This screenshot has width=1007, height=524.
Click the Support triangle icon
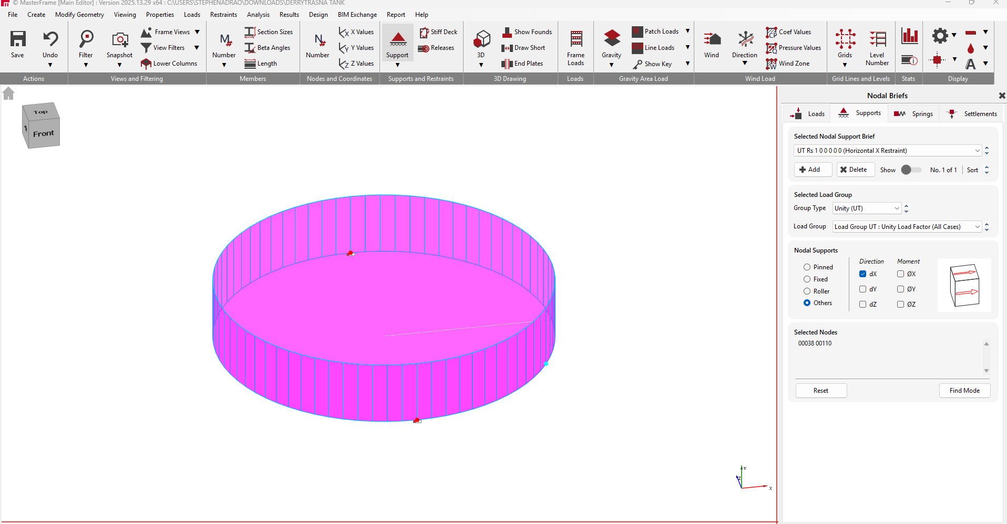click(397, 39)
